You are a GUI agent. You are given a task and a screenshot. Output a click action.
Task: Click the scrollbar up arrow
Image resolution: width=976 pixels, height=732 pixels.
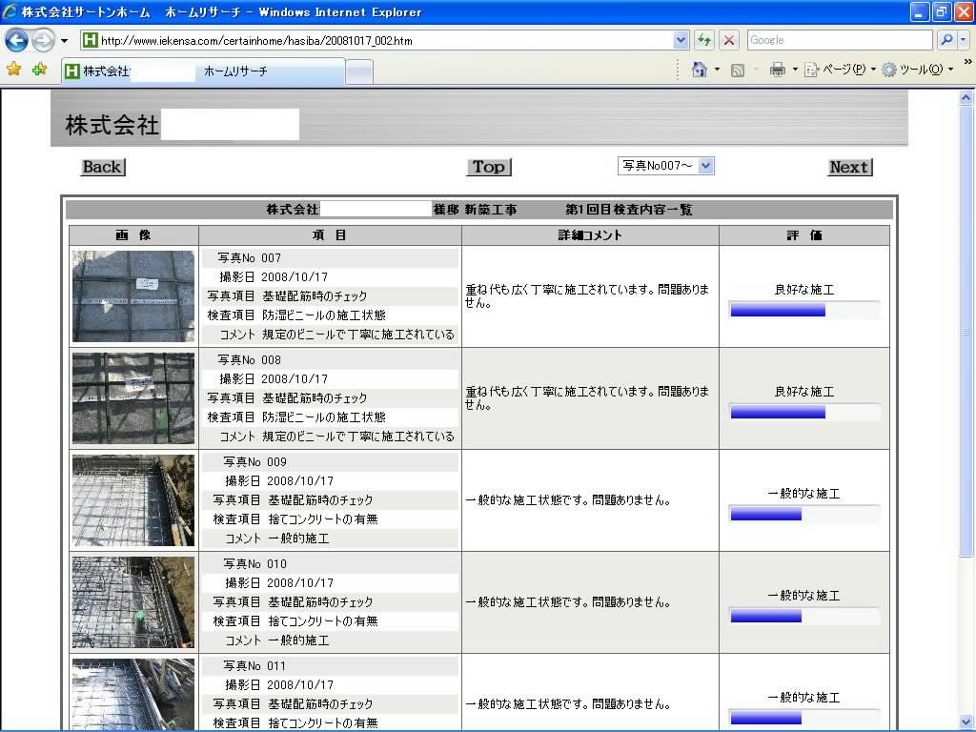[x=966, y=97]
